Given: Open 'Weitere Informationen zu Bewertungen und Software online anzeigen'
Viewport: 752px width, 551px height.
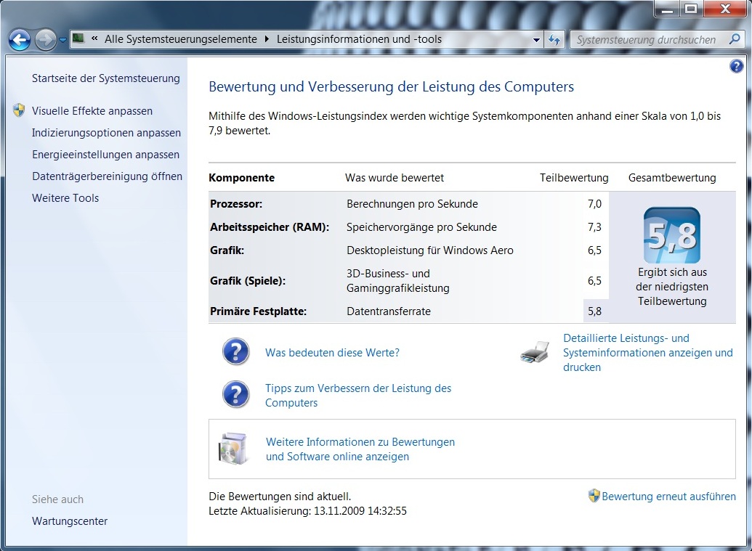Looking at the screenshot, I should coord(360,449).
